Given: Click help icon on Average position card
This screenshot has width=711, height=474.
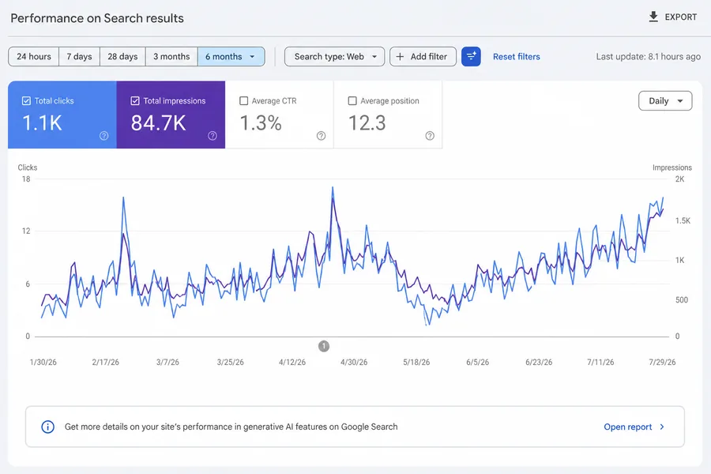Looking at the screenshot, I should coord(430,136).
